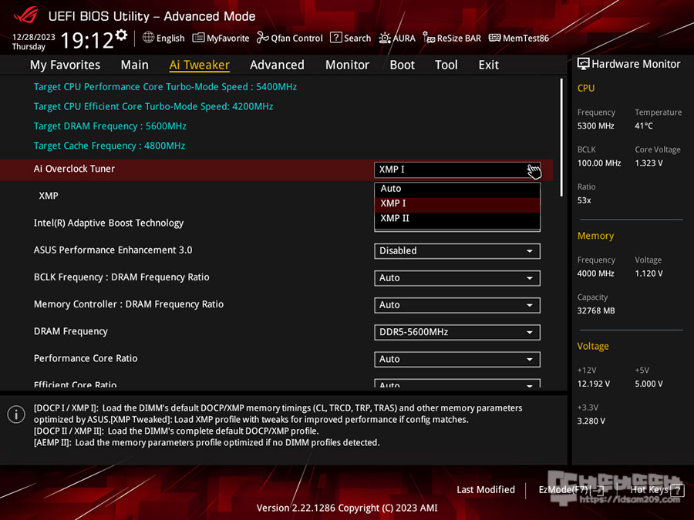Open ASUS Performance Enhancement 3.0 dropdown
The height and width of the screenshot is (520, 694).
(x=457, y=251)
